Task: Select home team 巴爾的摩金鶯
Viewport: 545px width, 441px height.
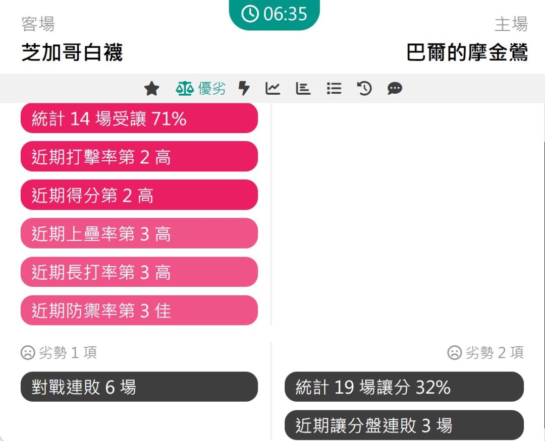Action: pyautogui.click(x=467, y=52)
